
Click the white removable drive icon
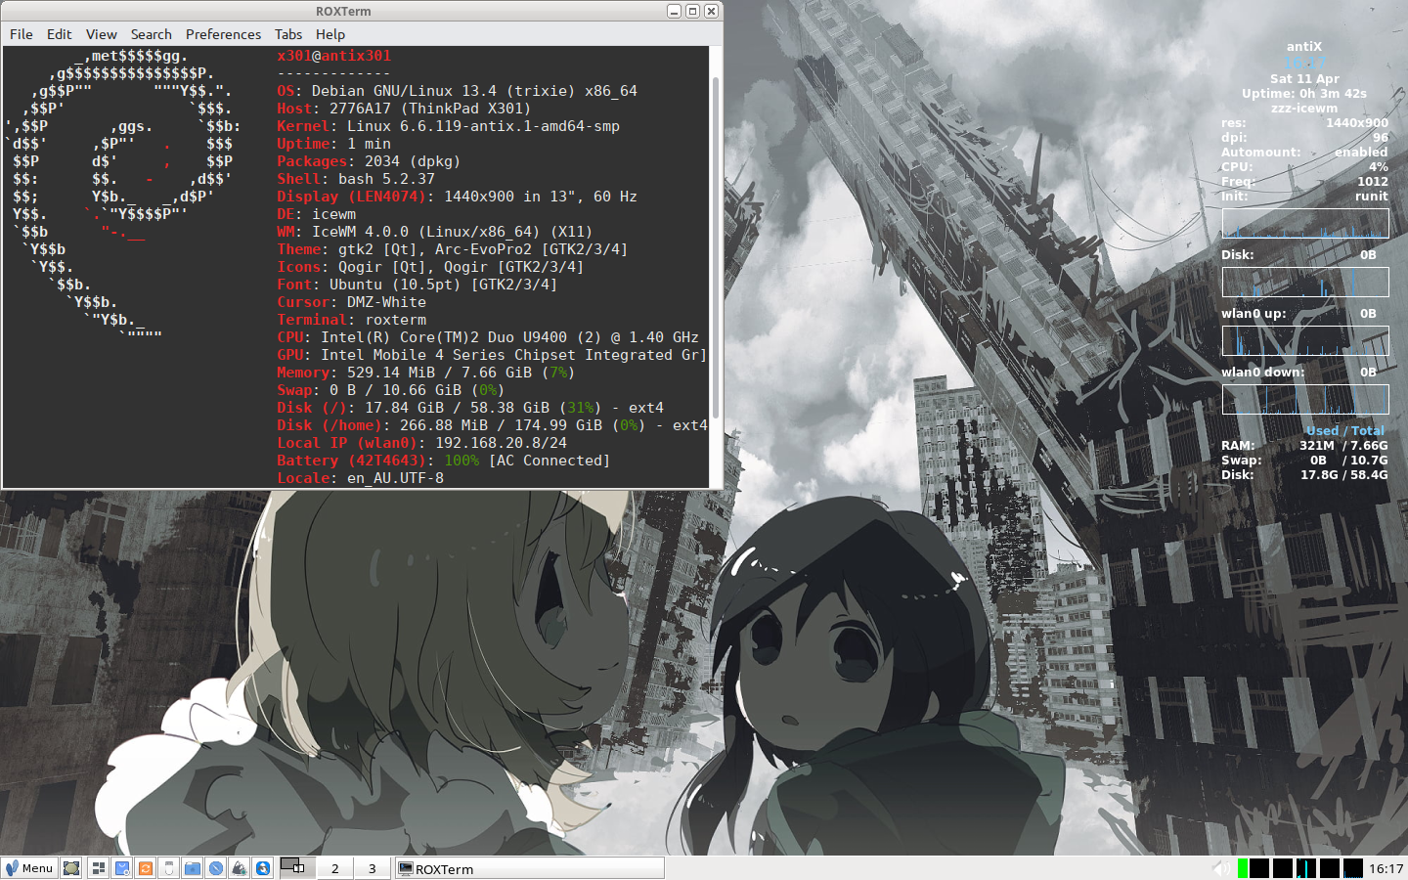[169, 868]
